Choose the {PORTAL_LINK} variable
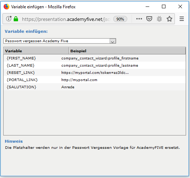Screen dimensions: 190x178 [94, 80]
